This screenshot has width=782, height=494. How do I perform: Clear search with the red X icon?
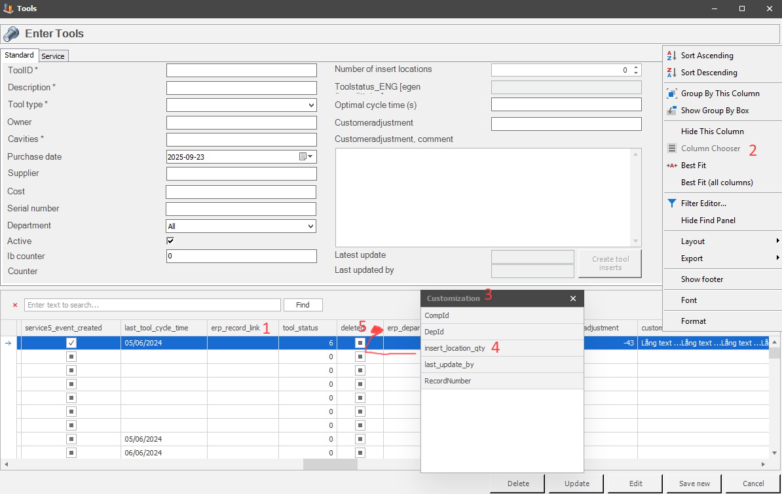[x=15, y=305]
